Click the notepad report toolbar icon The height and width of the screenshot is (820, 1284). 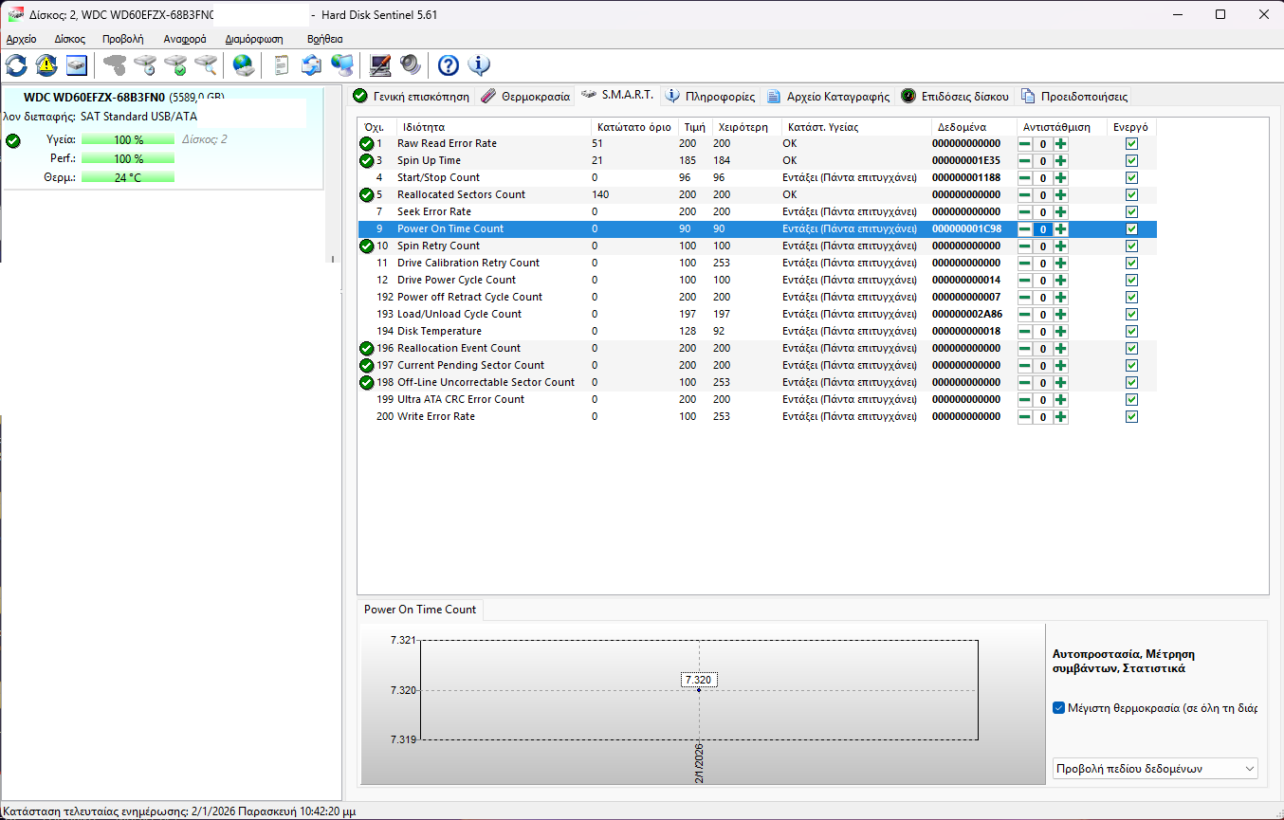click(x=281, y=65)
